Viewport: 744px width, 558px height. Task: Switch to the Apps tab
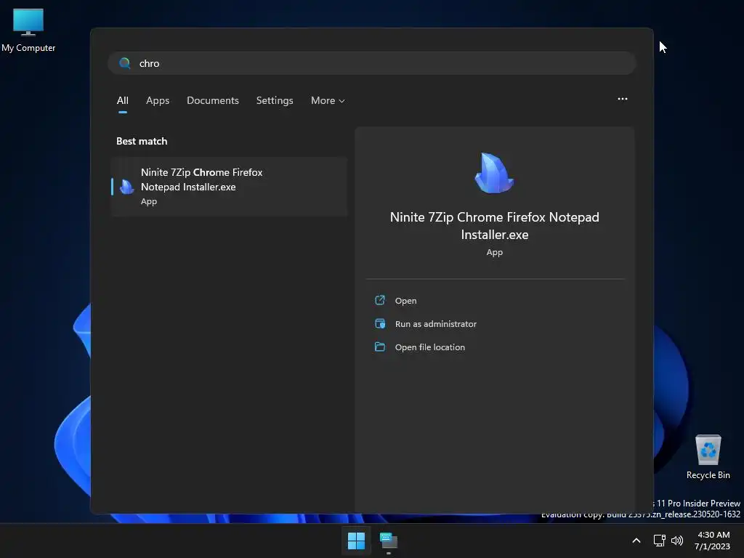(158, 100)
